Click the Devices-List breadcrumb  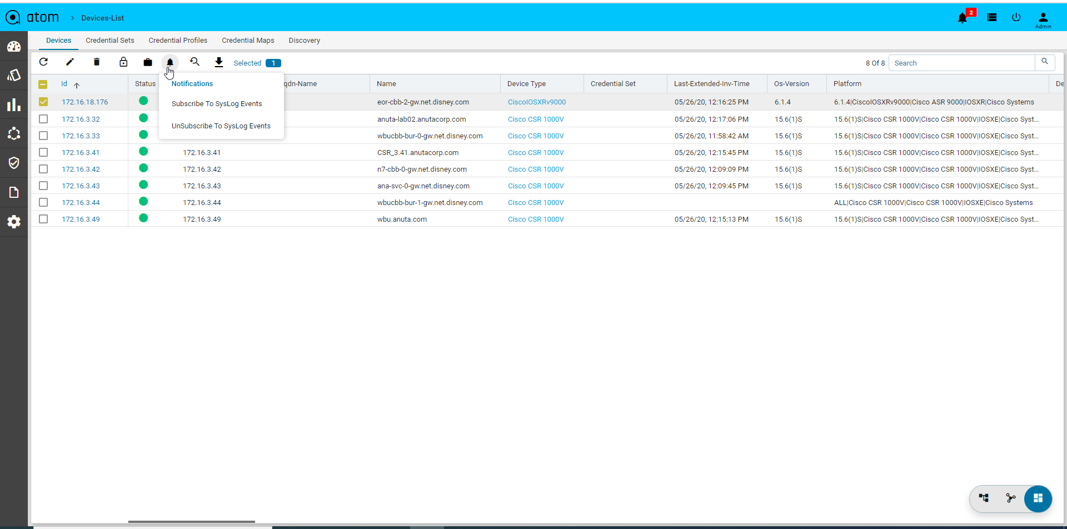[102, 18]
